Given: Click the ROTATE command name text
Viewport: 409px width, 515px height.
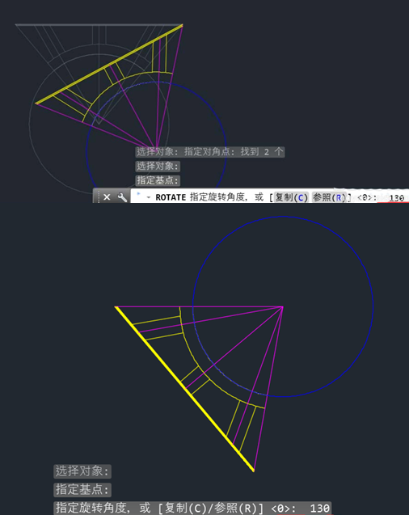Looking at the screenshot, I should pyautogui.click(x=171, y=197).
